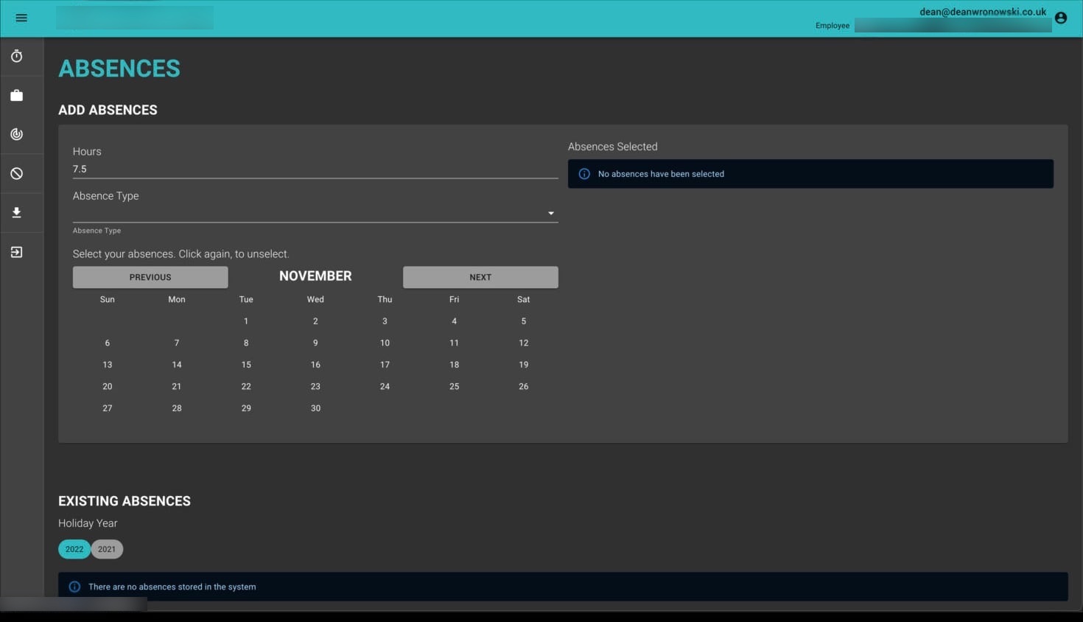Open the timer stopwatch sidebar icon

click(16, 56)
